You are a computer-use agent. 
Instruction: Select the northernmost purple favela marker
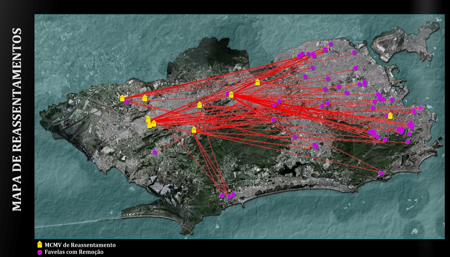(331, 44)
